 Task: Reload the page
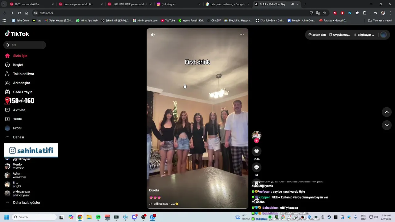pos(19,13)
